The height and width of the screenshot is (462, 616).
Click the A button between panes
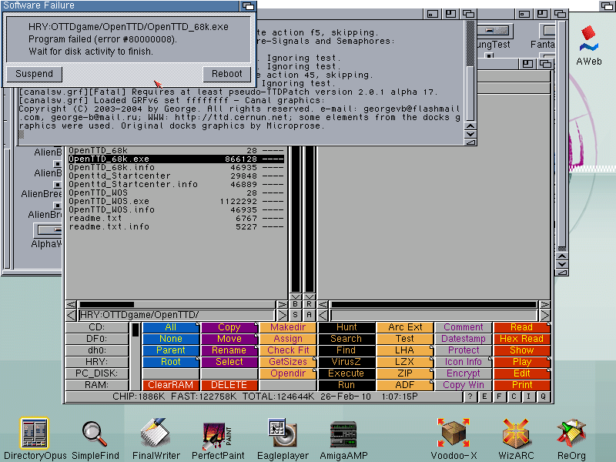click(310, 315)
